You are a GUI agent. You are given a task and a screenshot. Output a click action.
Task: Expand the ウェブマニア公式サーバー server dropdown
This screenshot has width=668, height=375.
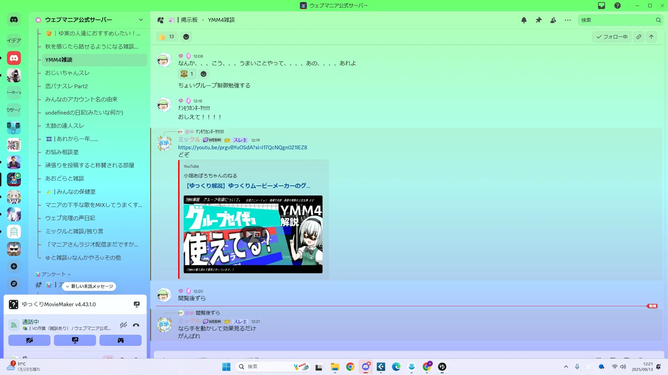coord(141,20)
